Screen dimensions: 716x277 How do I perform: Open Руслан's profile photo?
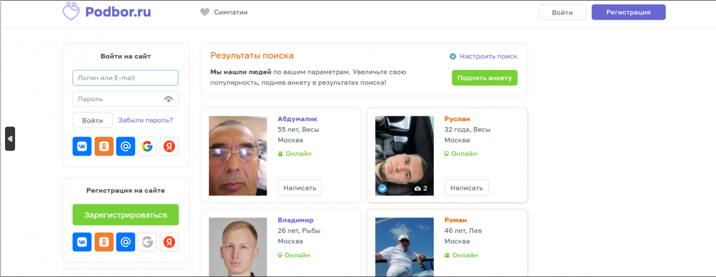point(405,156)
